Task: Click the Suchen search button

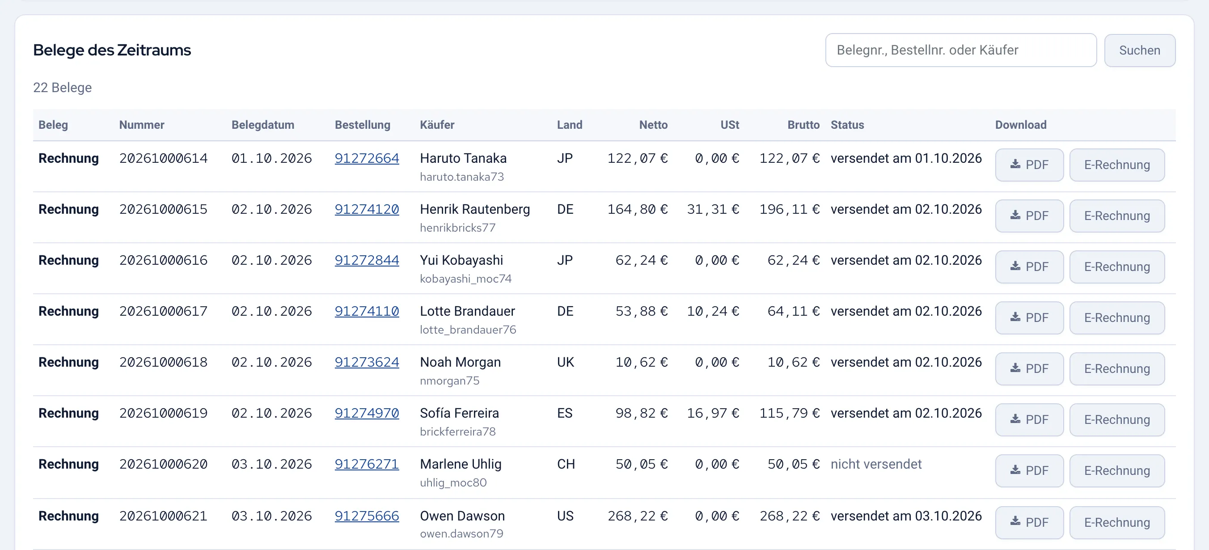Action: point(1139,50)
